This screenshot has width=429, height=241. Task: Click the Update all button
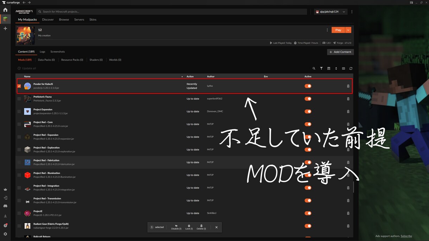point(27,69)
